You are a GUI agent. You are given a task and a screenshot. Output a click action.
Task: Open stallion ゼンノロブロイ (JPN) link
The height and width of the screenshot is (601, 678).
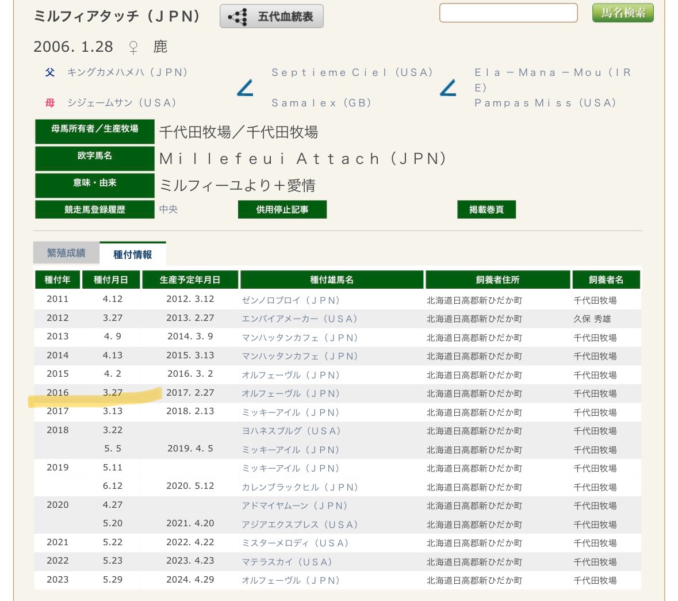point(290,300)
